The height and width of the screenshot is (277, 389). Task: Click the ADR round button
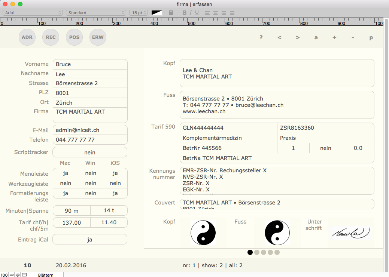coord(27,37)
